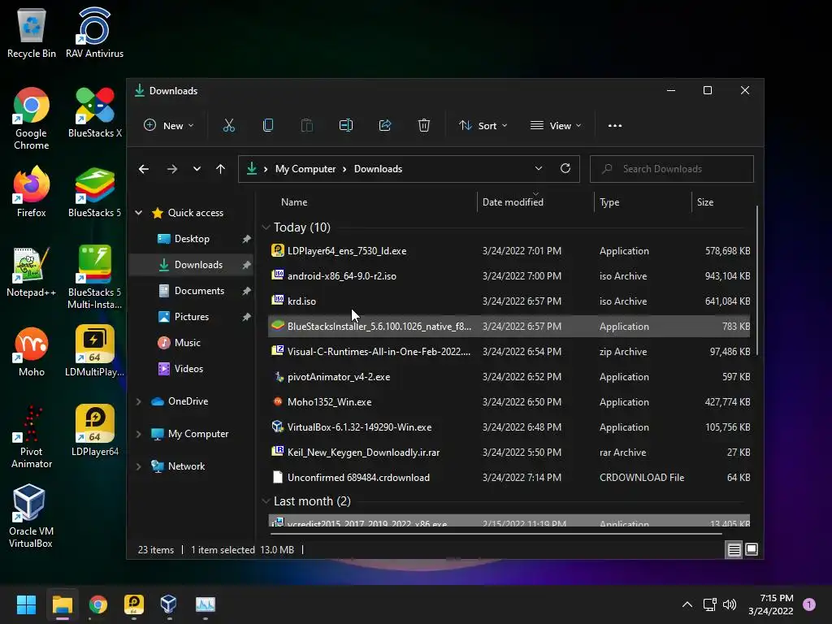The width and height of the screenshot is (832, 624).
Task: Select Unconfirmed 689484.crdownload file
Action: click(x=509, y=478)
